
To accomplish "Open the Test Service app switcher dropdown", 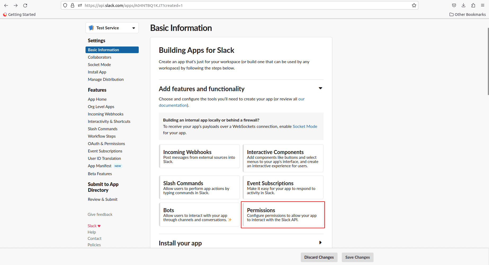I will (112, 28).
